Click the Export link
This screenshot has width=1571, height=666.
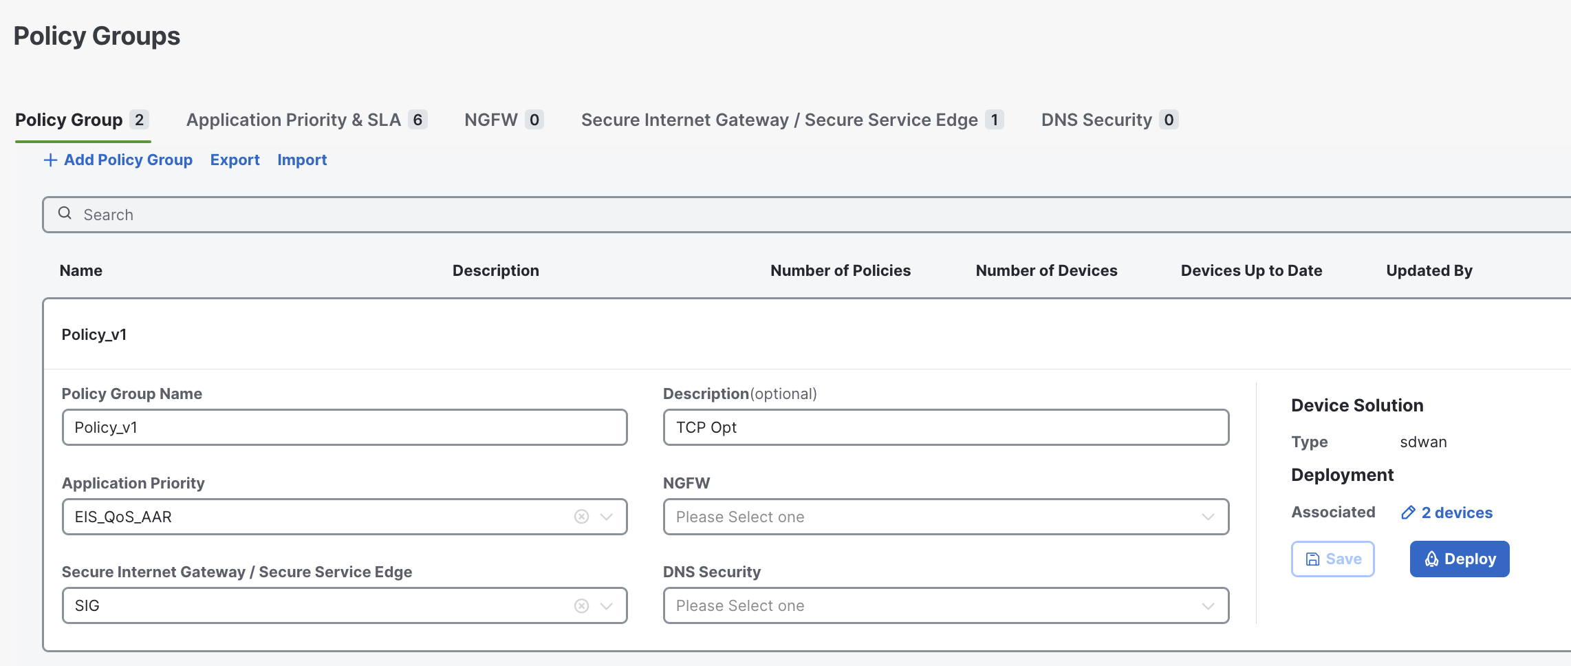pyautogui.click(x=235, y=160)
